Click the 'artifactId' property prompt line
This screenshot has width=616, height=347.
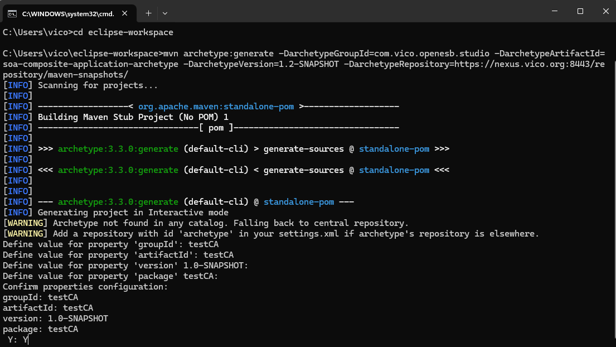[x=118, y=255]
